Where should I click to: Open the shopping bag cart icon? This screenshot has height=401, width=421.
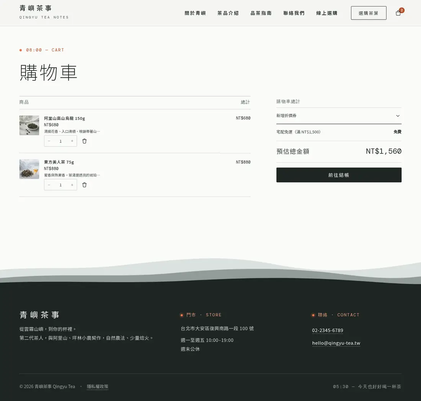coord(398,13)
